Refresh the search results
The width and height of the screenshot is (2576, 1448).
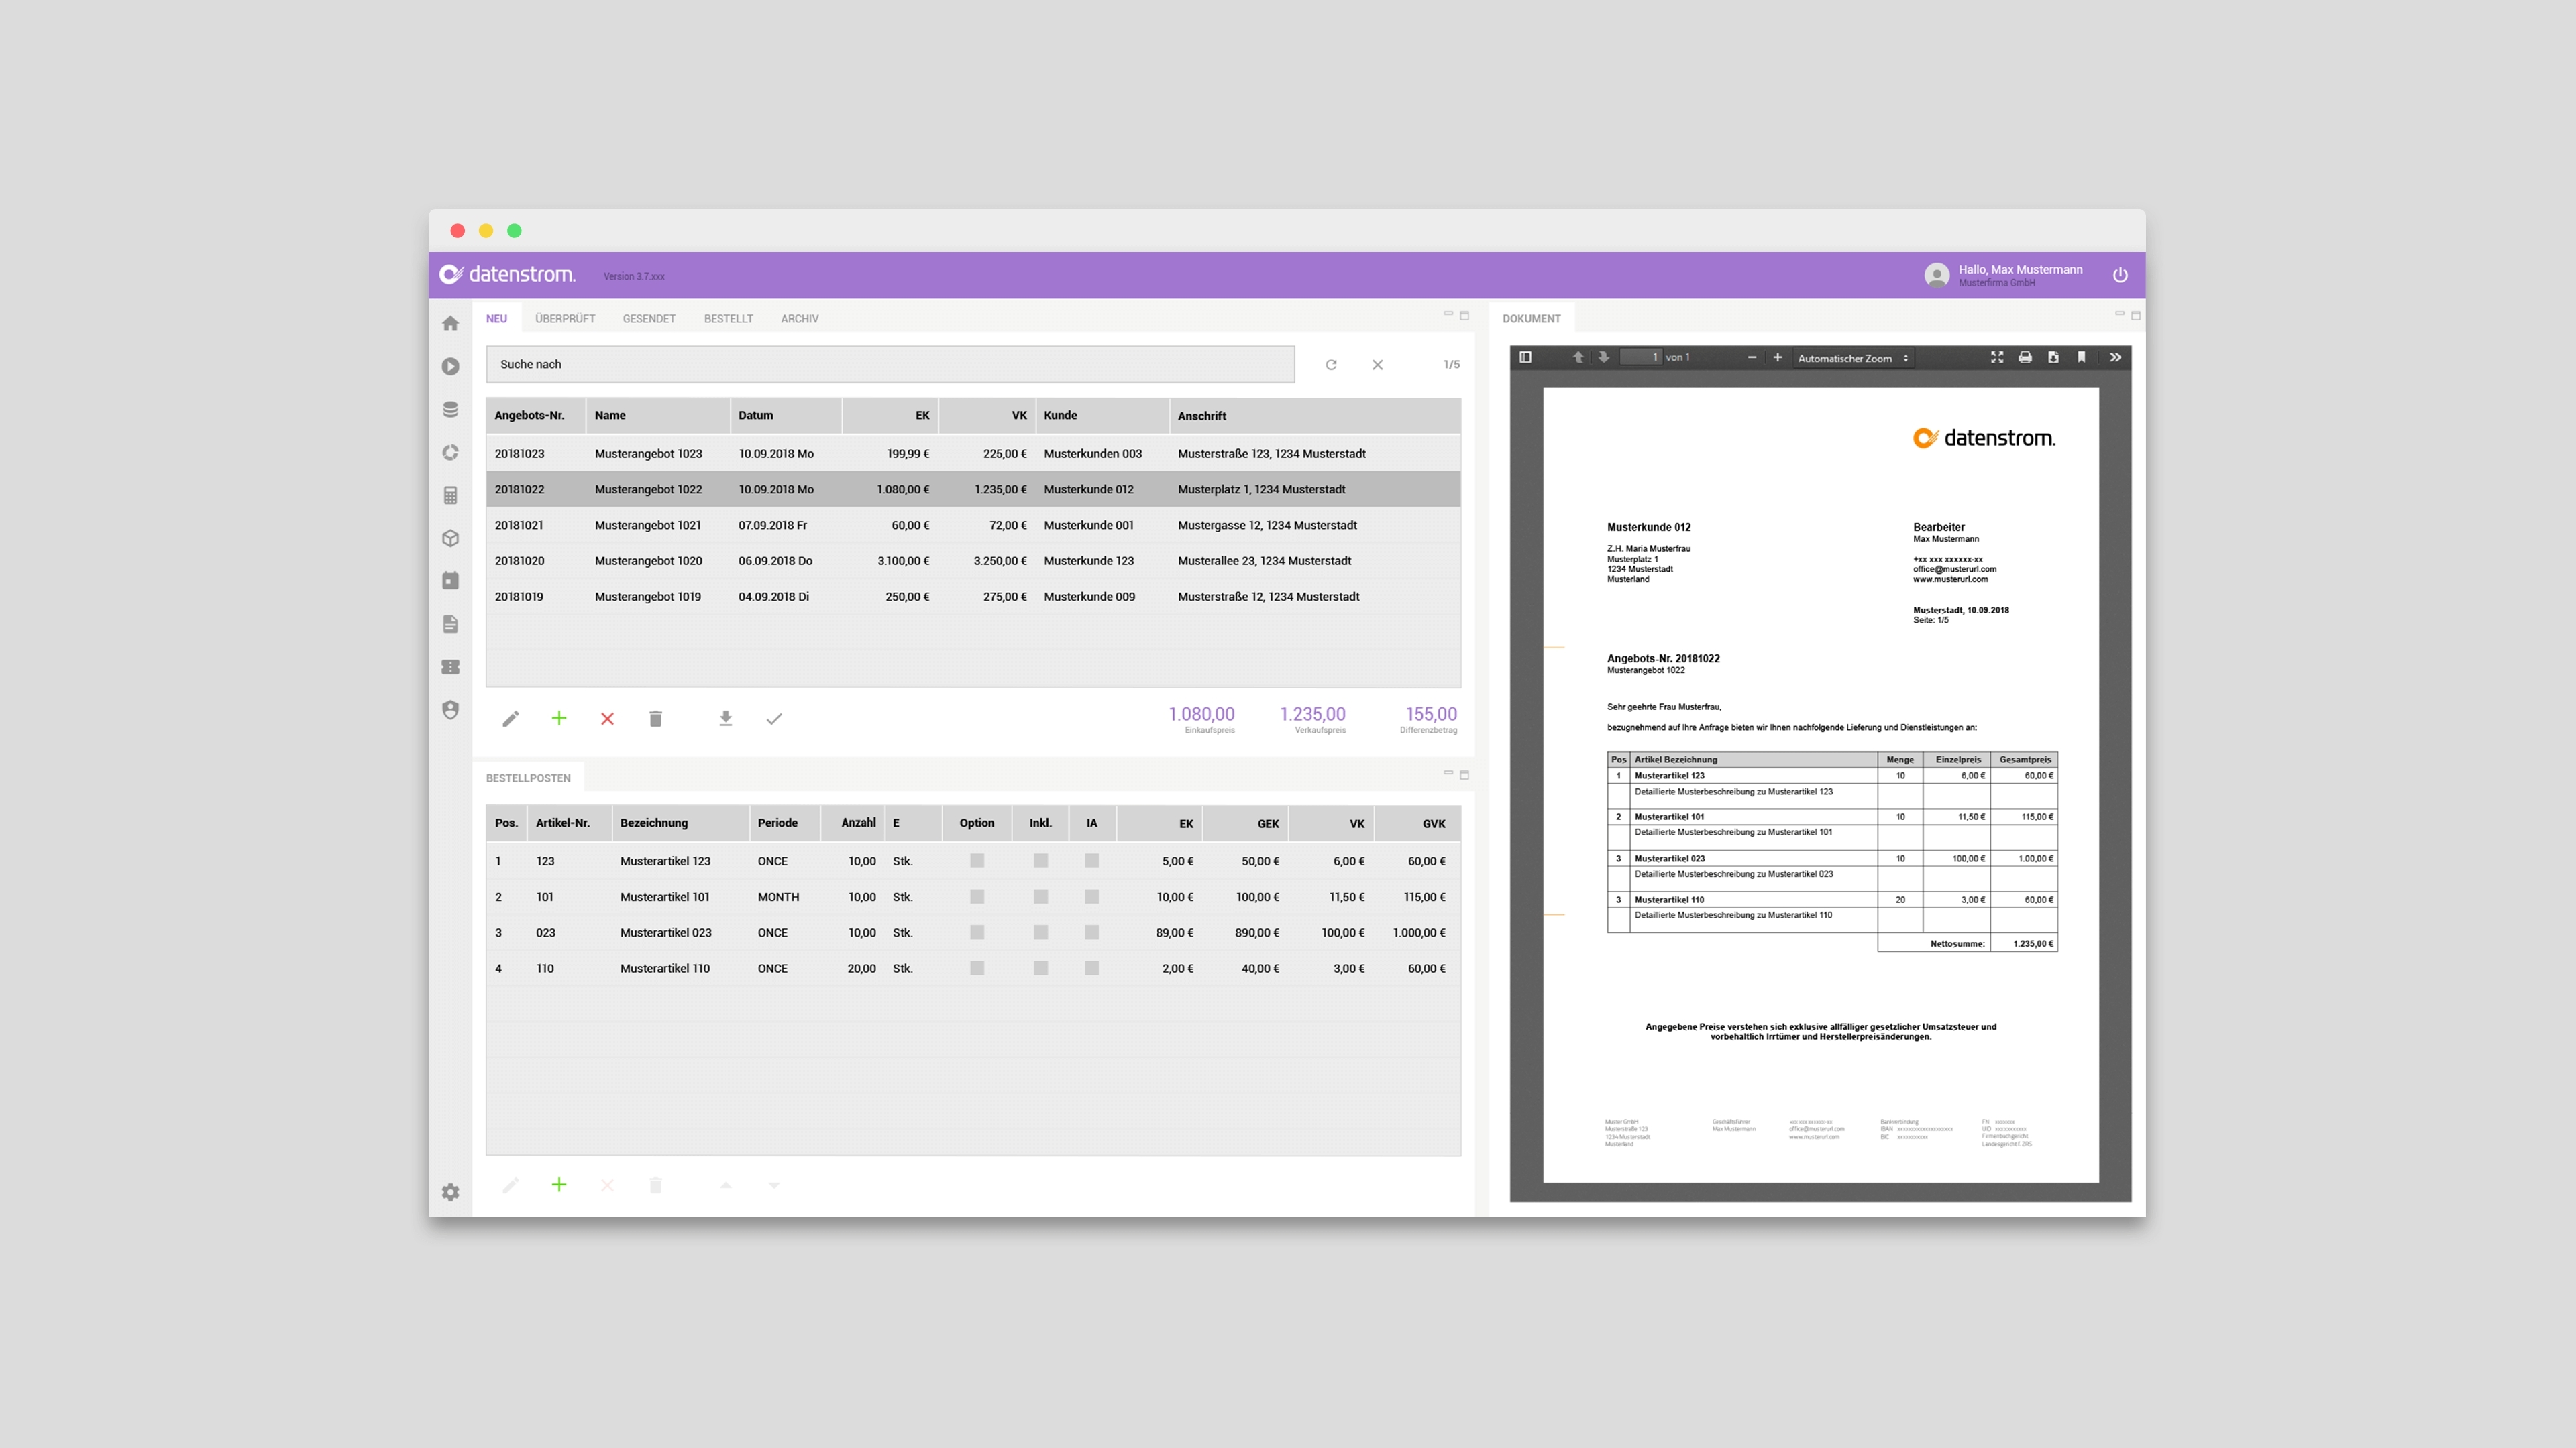1331,365
